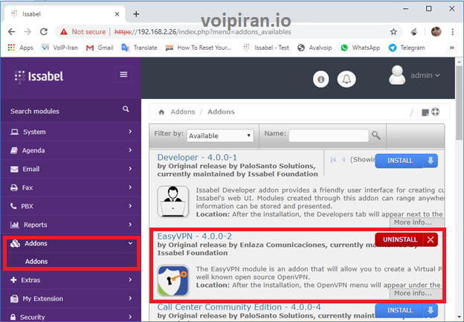464x322 pixels.
Task: Click the X on EasyVPN uninstall button
Action: (x=431, y=239)
